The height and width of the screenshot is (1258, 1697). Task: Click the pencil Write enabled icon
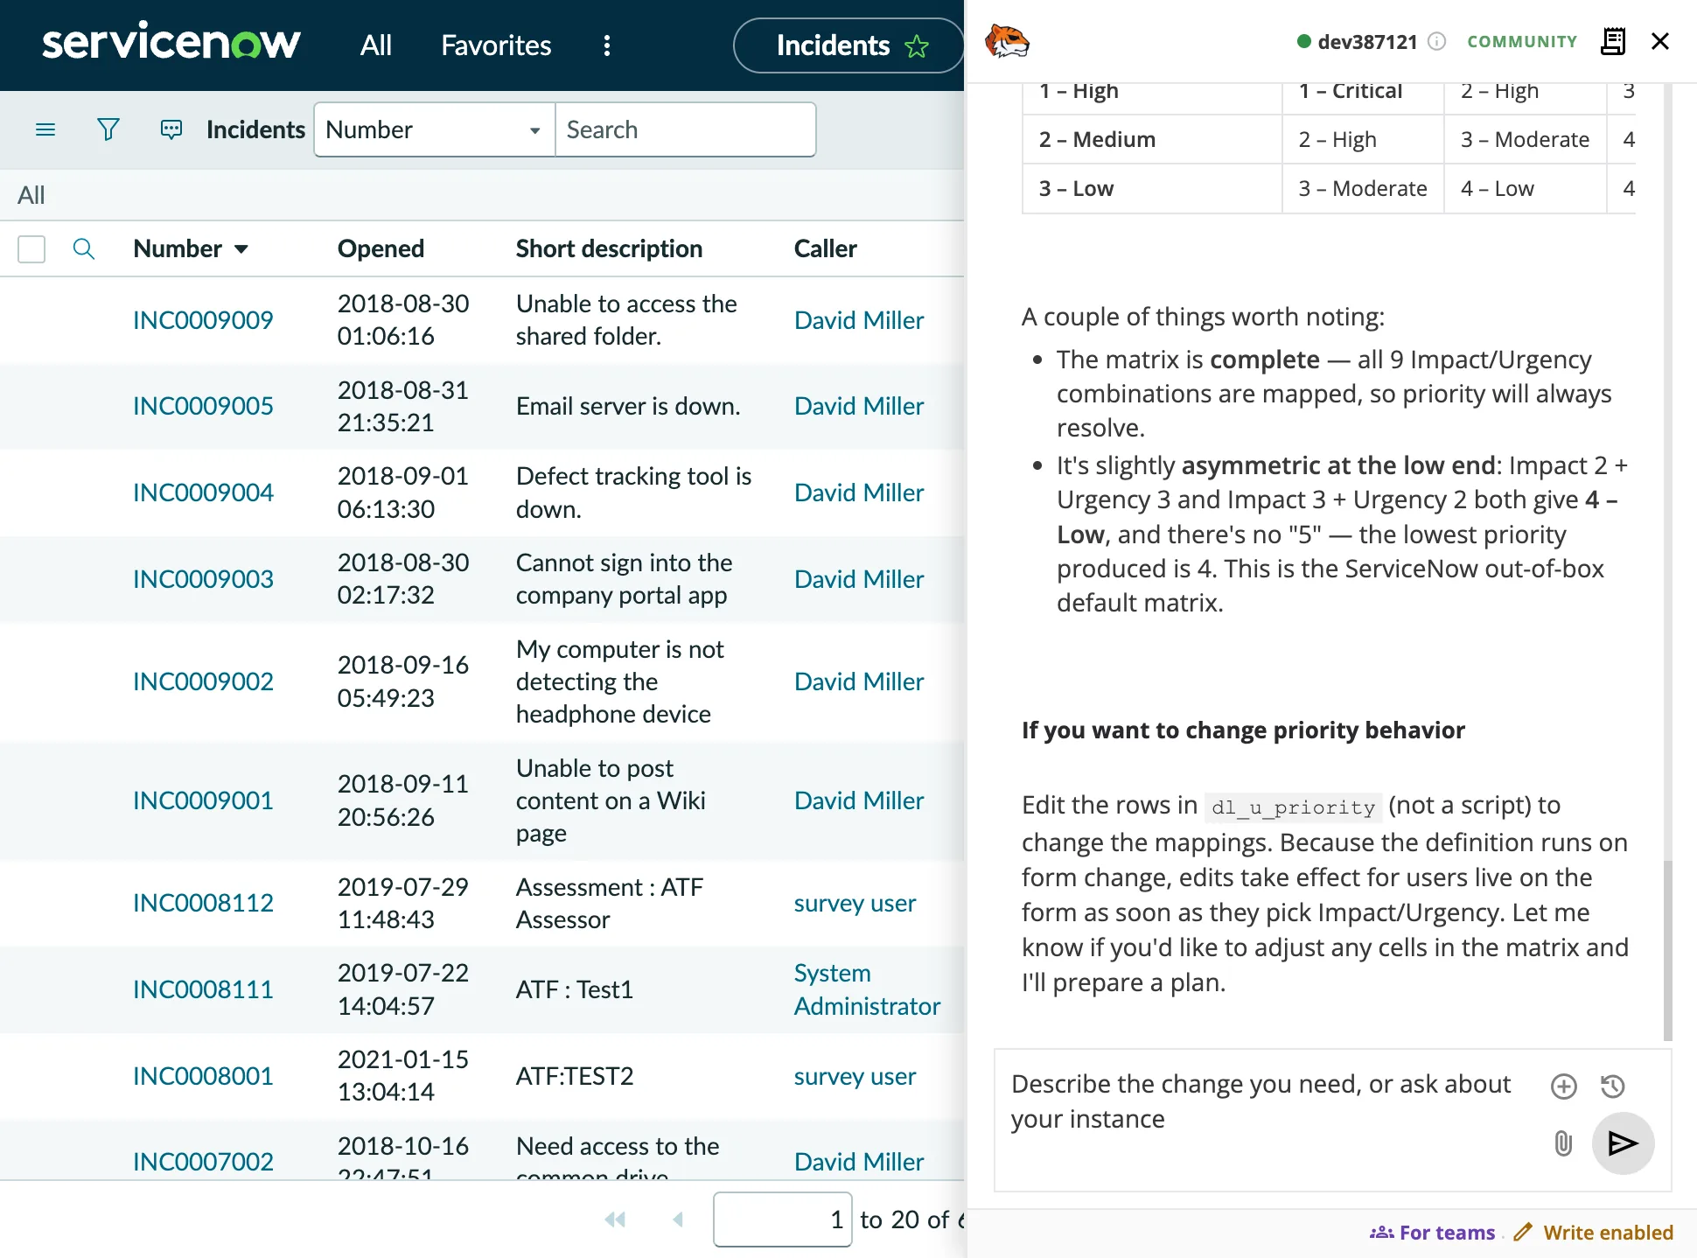pyautogui.click(x=1523, y=1232)
